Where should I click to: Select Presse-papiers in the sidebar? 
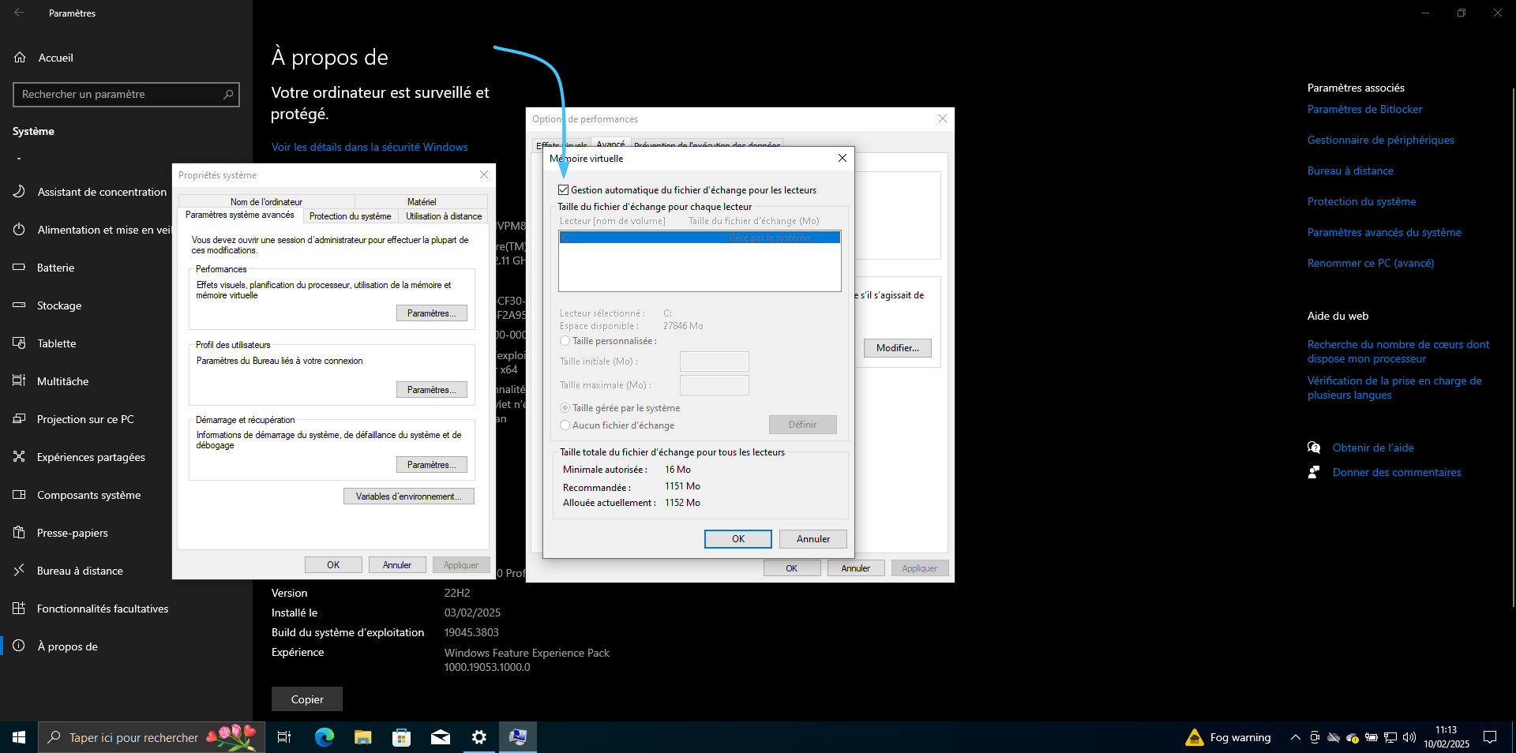(72, 533)
